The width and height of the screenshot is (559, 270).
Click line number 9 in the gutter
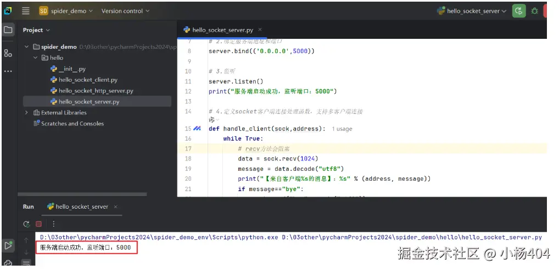tap(189, 61)
